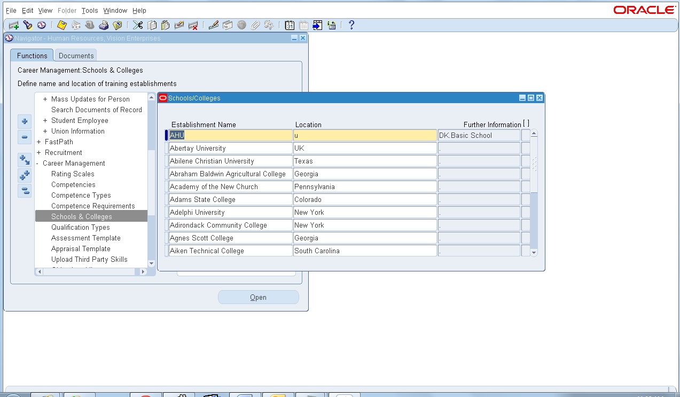Open the Tools menu
This screenshot has height=397, width=680.
(x=89, y=10)
